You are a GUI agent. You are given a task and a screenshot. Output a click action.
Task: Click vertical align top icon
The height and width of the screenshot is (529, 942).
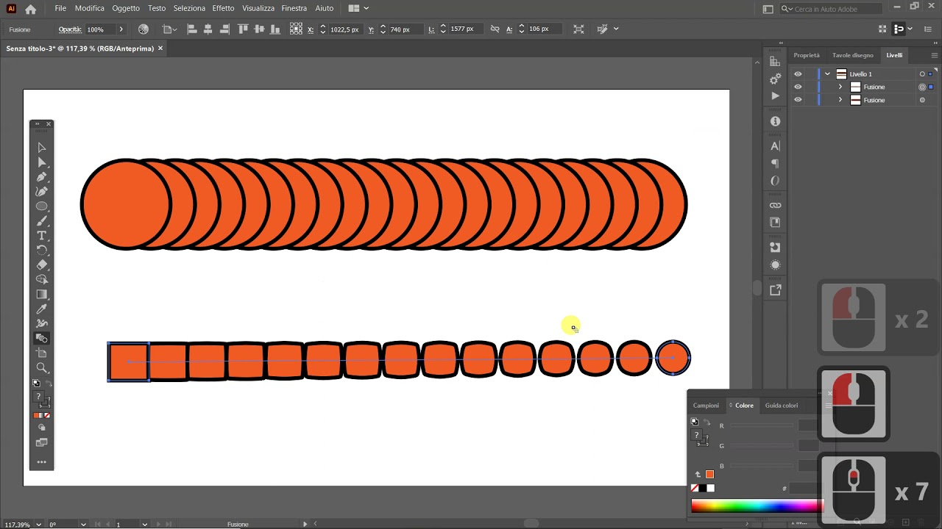tap(243, 29)
